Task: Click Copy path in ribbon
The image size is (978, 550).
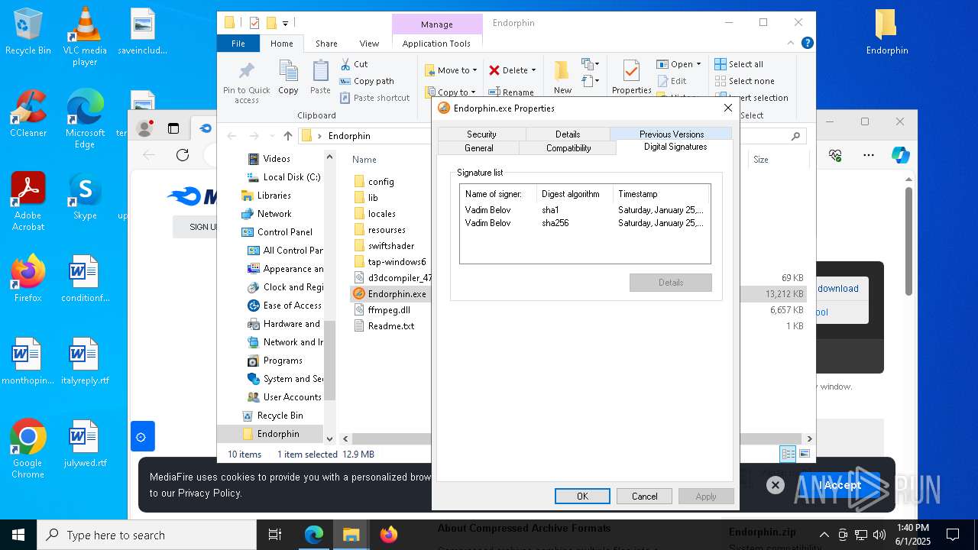Action: 367,81
